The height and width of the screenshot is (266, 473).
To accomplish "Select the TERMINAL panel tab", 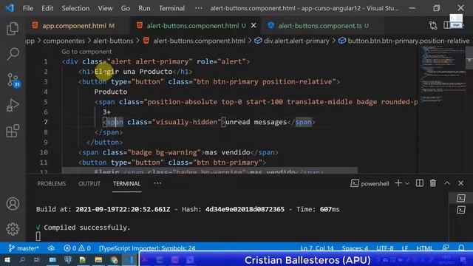I will pos(126,184).
